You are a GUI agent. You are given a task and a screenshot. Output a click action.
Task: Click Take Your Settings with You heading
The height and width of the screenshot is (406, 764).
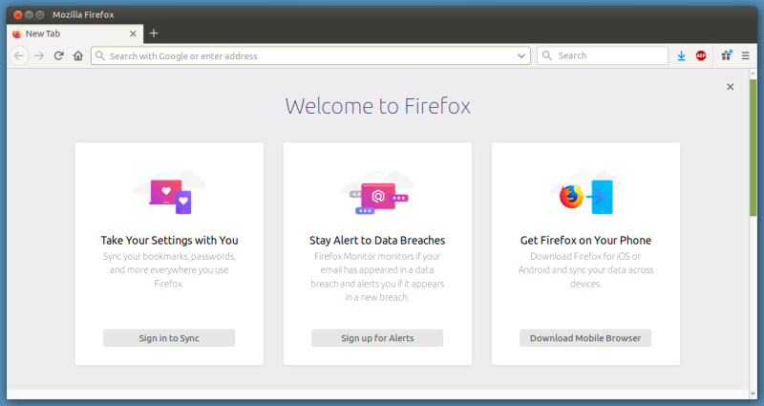170,241
